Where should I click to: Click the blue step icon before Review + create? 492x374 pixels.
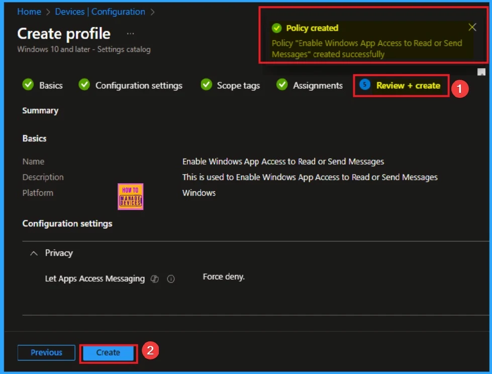365,85
